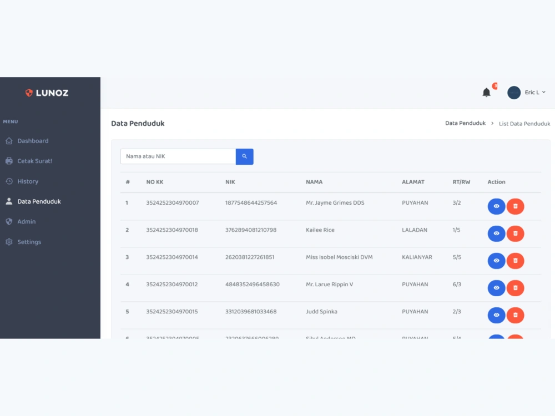The width and height of the screenshot is (555, 416).
Task: Click the Cetak Surat printer icon
Action: click(x=9, y=161)
